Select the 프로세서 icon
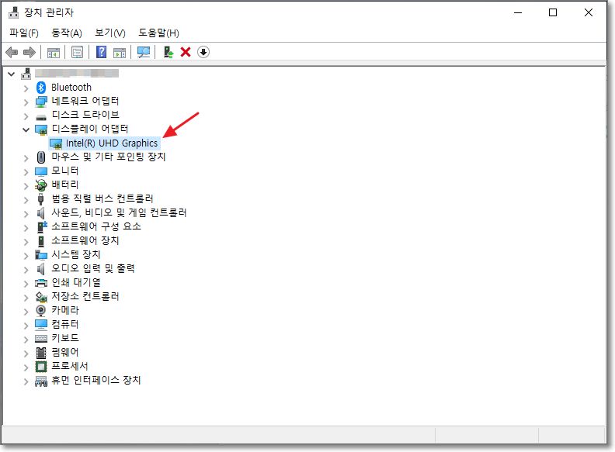The height and width of the screenshot is (452, 615). [41, 367]
